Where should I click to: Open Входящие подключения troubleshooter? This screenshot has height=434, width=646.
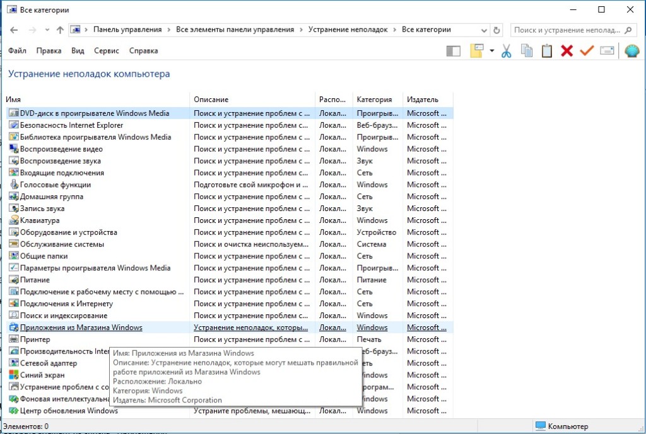tap(62, 173)
